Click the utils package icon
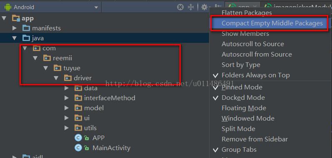This screenshot has width=332, height=158. point(78,128)
